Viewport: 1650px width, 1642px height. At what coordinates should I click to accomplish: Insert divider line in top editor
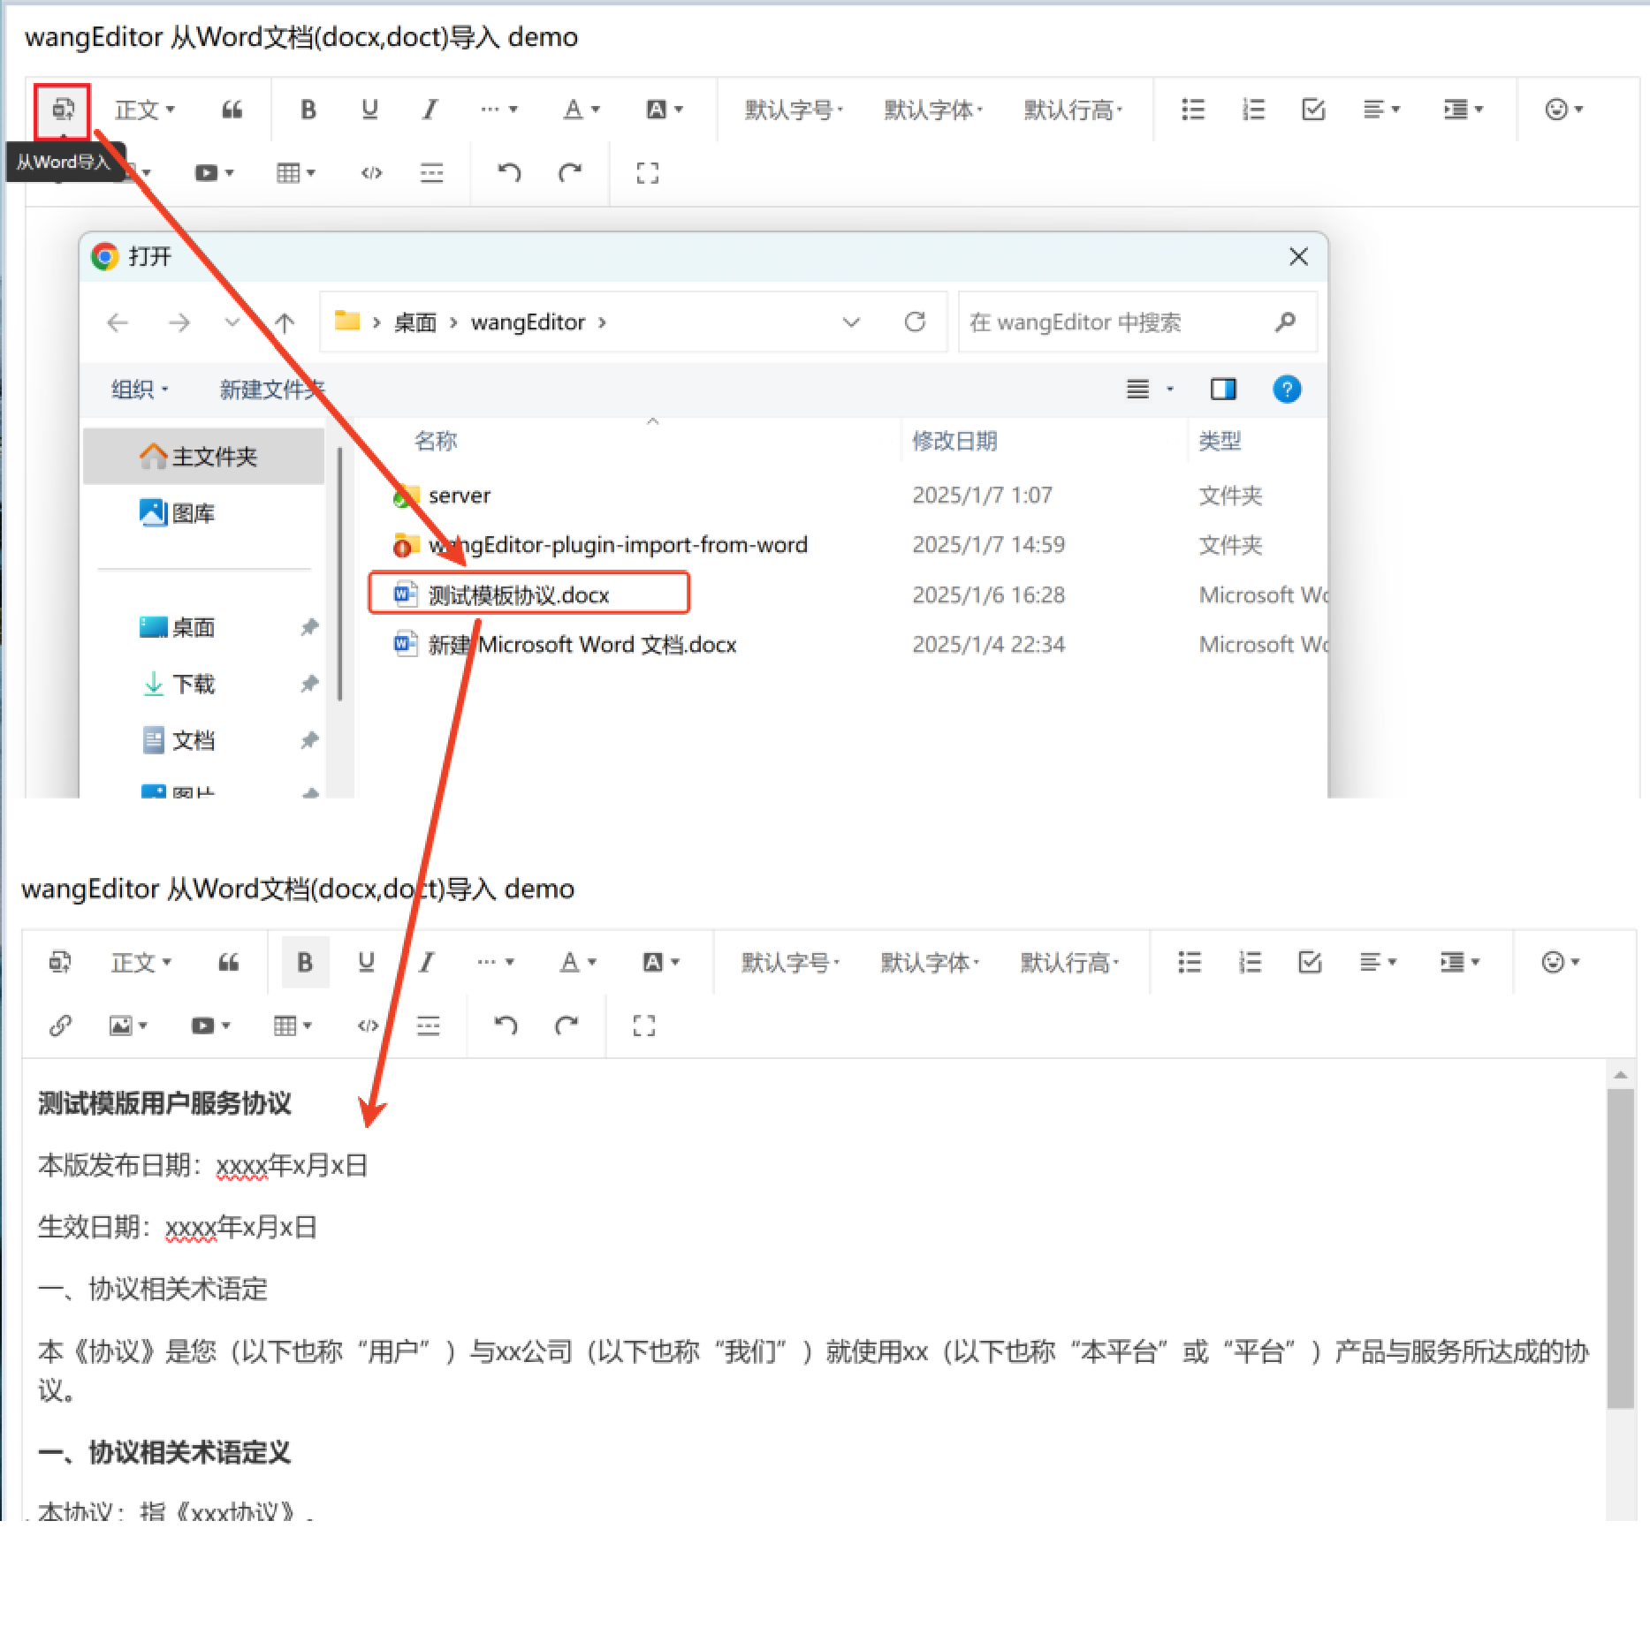coord(431,173)
